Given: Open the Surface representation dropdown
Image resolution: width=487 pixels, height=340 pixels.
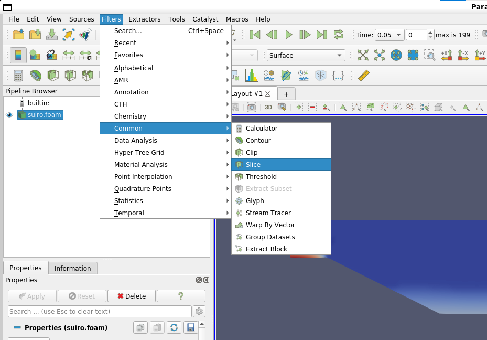Looking at the screenshot, I should pyautogui.click(x=306, y=55).
